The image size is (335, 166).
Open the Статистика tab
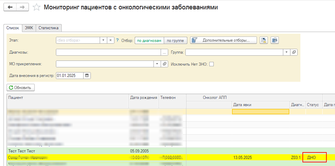[49, 28]
